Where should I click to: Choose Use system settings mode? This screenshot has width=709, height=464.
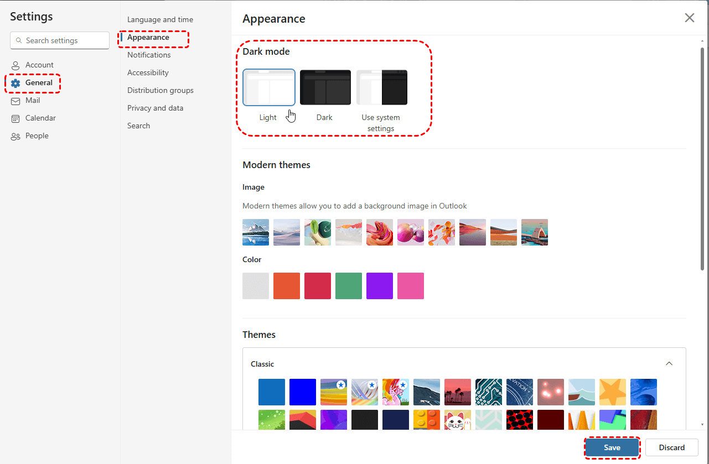pyautogui.click(x=382, y=87)
